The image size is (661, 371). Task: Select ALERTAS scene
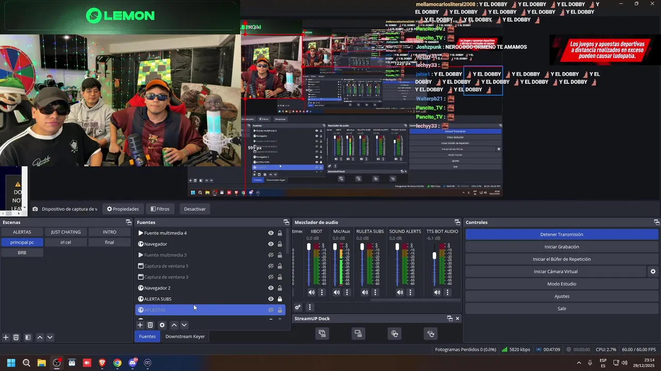point(22,232)
